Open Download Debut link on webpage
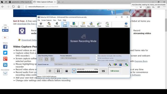This screenshot has width=167, height=94. tap(29, 40)
